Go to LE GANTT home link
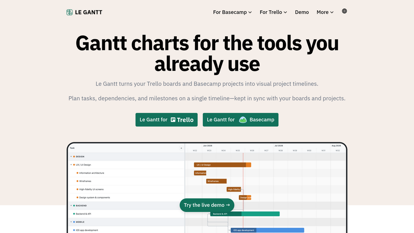The width and height of the screenshot is (414, 233). [x=85, y=12]
